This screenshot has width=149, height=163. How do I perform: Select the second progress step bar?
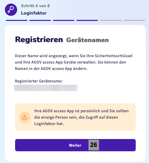(40, 20)
